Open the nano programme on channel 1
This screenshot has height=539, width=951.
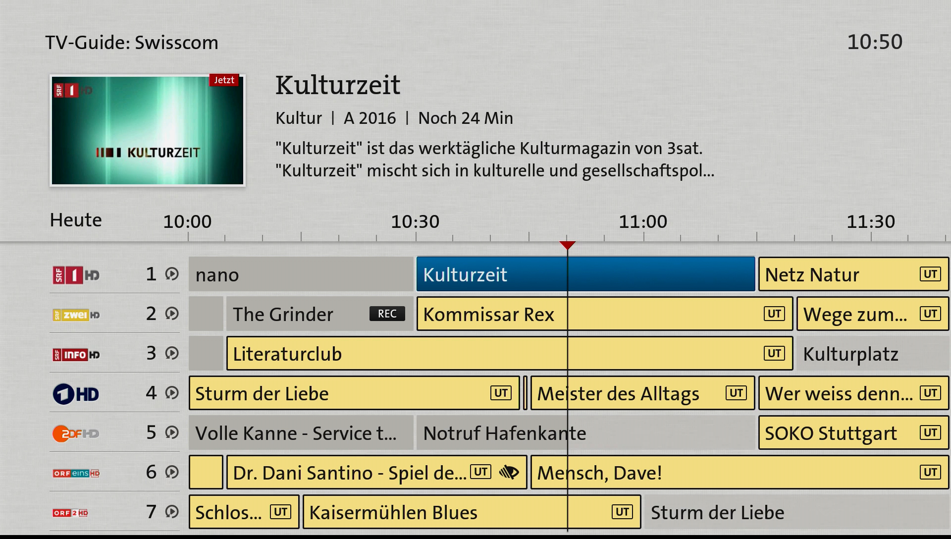[301, 274]
